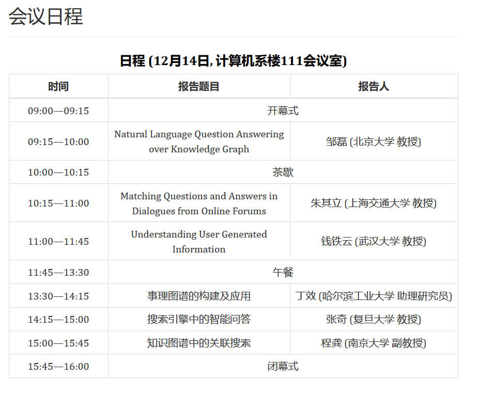Select speaker 张奇 (复旦大学 教授)

coord(374,320)
